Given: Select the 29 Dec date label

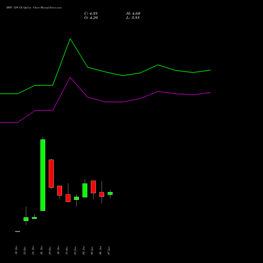Looking at the screenshot, I should (x=50, y=250).
